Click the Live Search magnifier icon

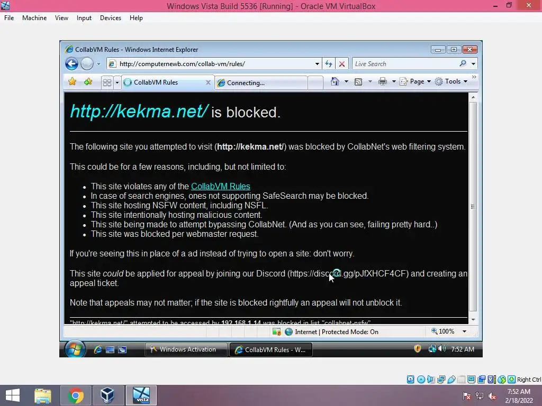(463, 63)
